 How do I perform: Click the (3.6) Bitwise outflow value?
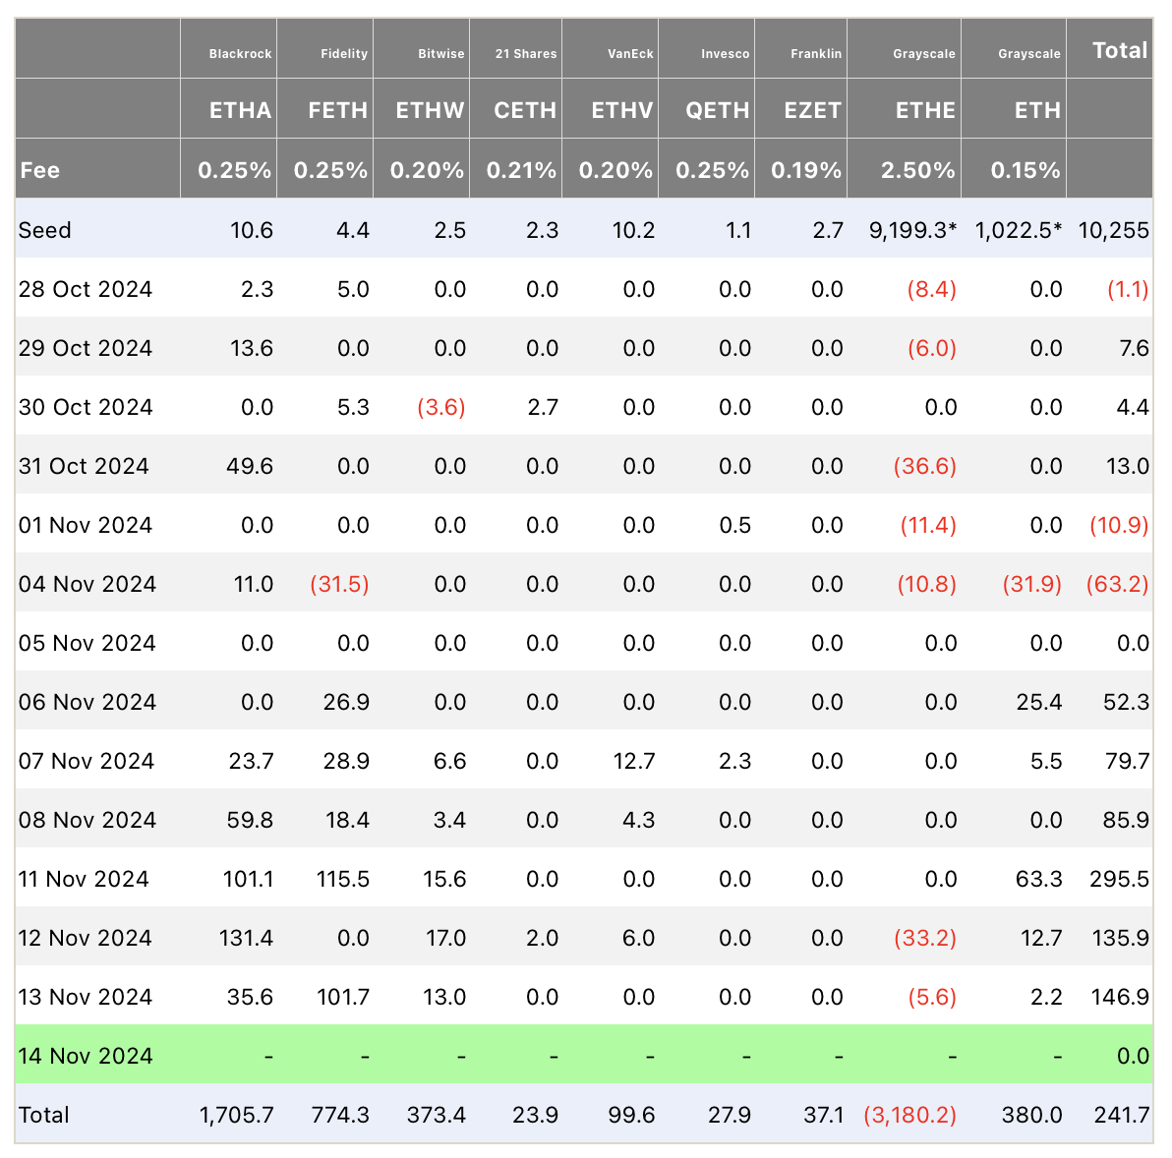(x=441, y=407)
